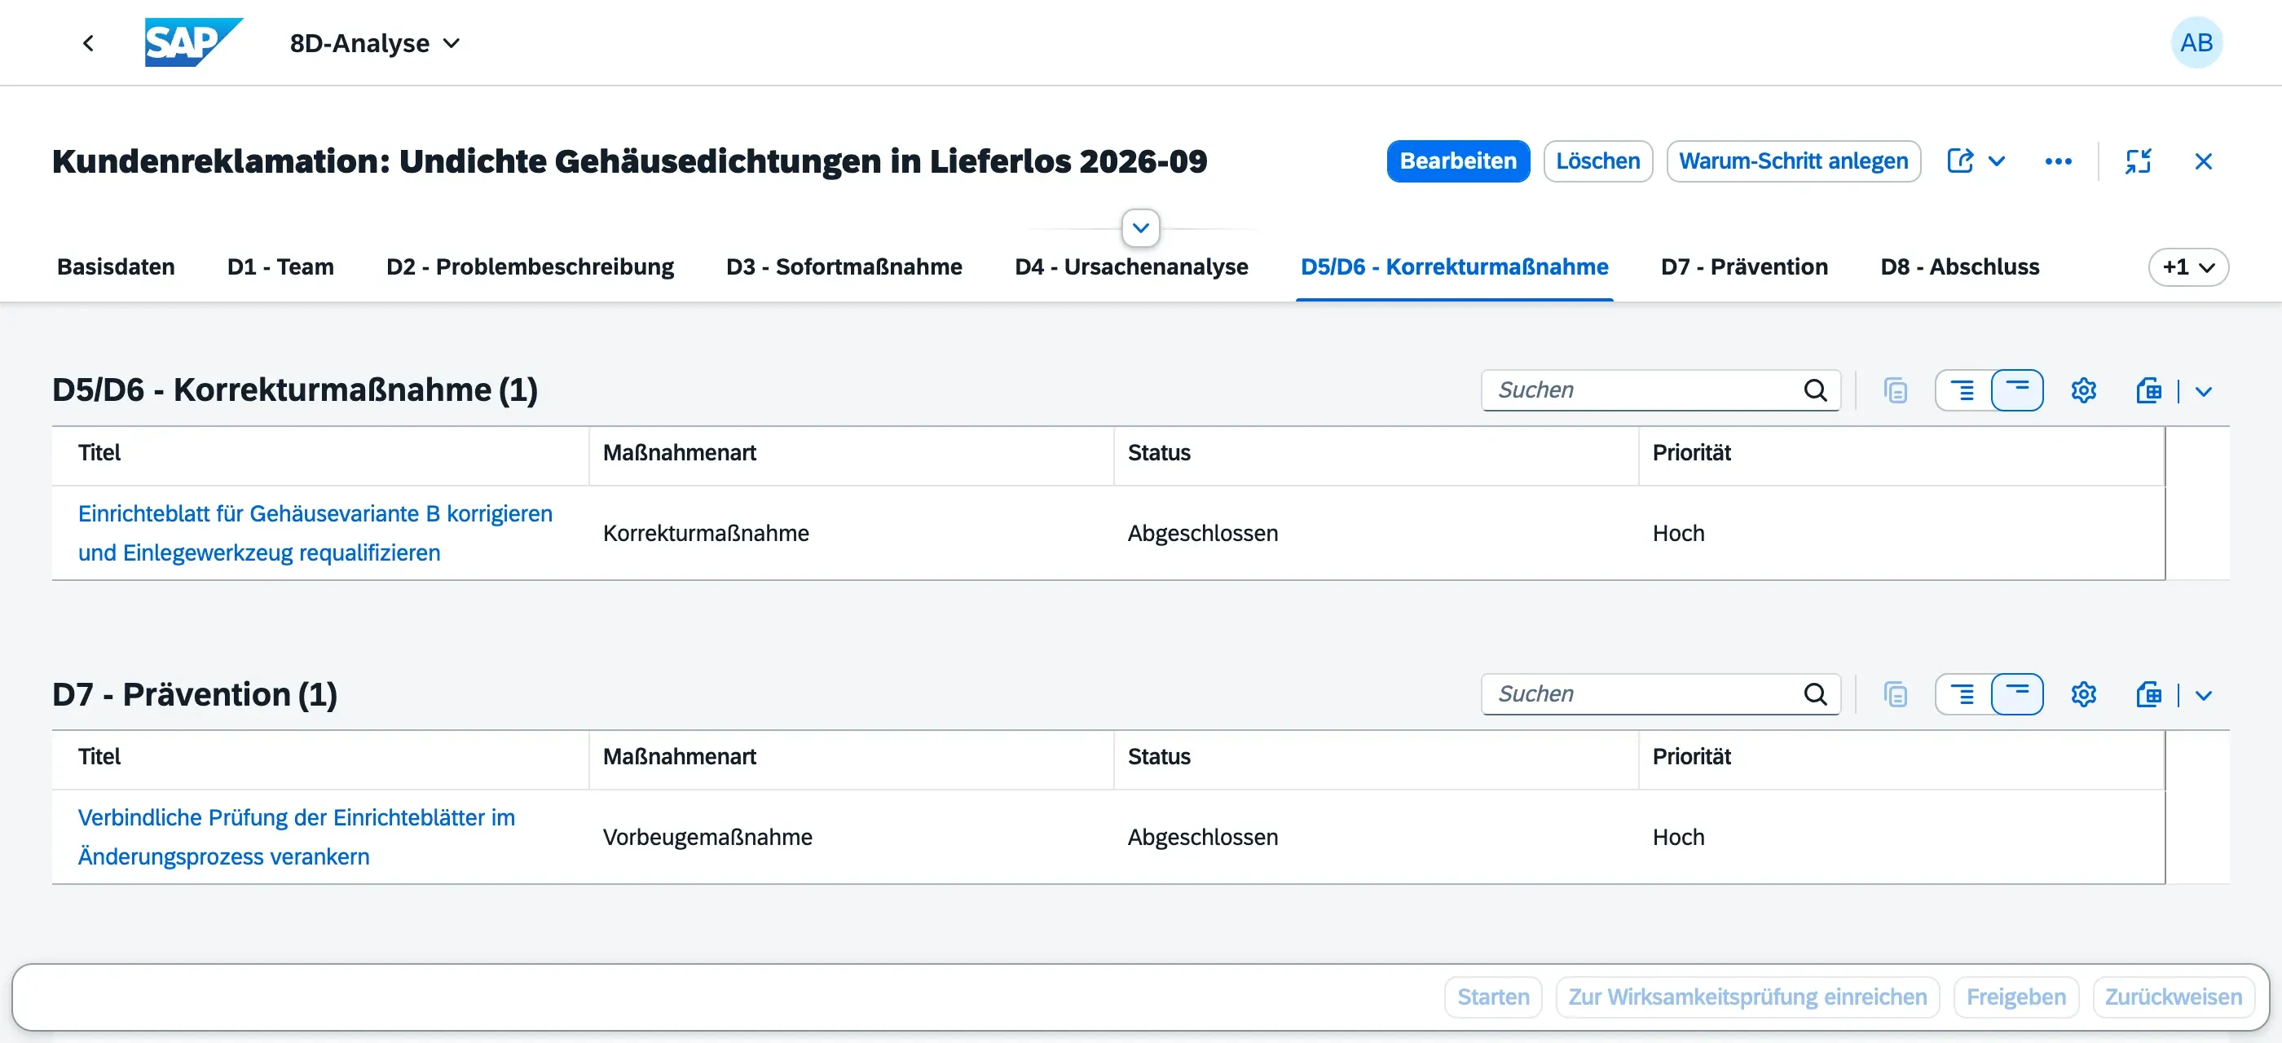This screenshot has height=1043, width=2282.
Task: Click the SAP logo
Action: click(x=193, y=42)
